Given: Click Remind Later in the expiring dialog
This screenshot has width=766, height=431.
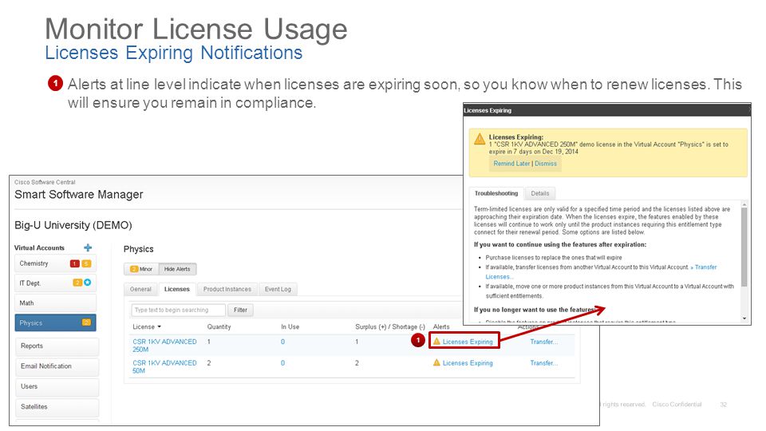Looking at the screenshot, I should 511,164.
